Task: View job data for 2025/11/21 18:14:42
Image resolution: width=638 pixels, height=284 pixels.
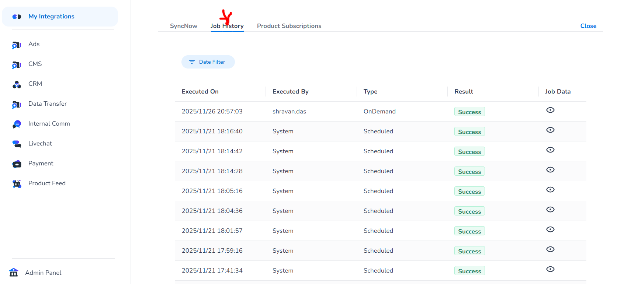Action: (550, 150)
